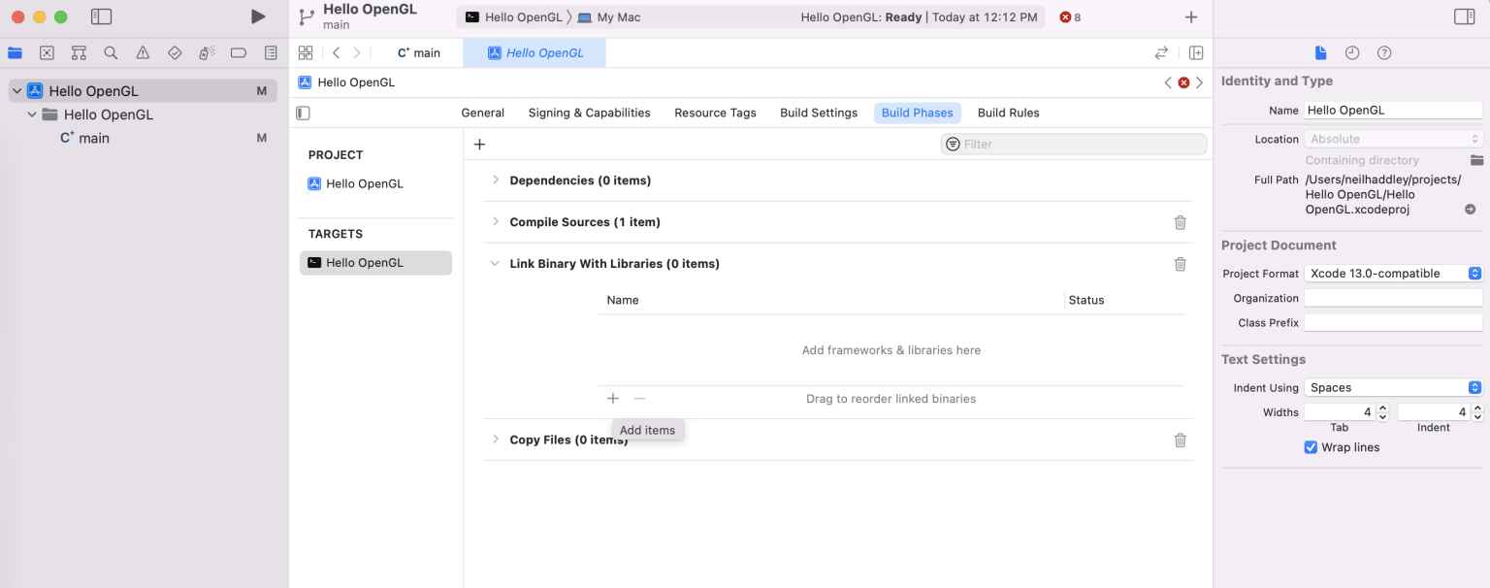Add items to Link Binary With Libraries
The height and width of the screenshot is (588, 1490).
tap(613, 399)
